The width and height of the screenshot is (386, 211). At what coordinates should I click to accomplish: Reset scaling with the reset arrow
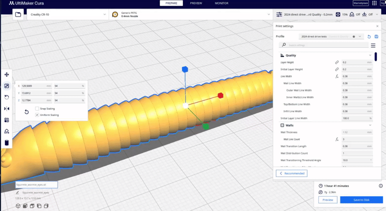point(27,112)
